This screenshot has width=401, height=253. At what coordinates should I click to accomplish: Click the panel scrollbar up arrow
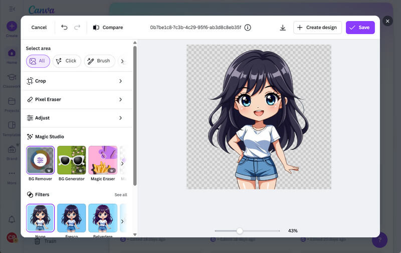[x=135, y=43]
